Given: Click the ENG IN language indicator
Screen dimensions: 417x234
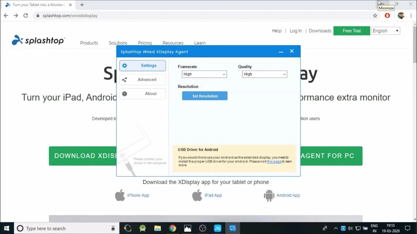Looking at the screenshot, I should (x=374, y=228).
